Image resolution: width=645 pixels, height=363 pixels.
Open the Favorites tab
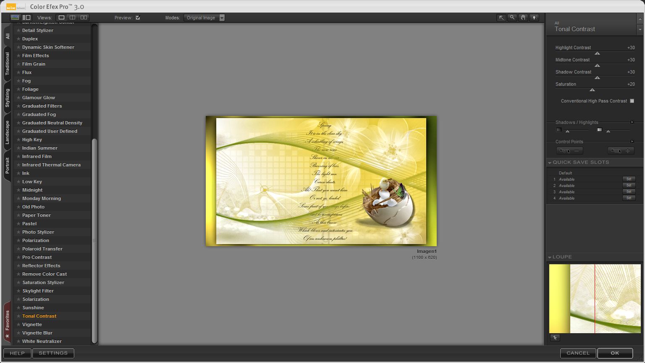(7, 323)
